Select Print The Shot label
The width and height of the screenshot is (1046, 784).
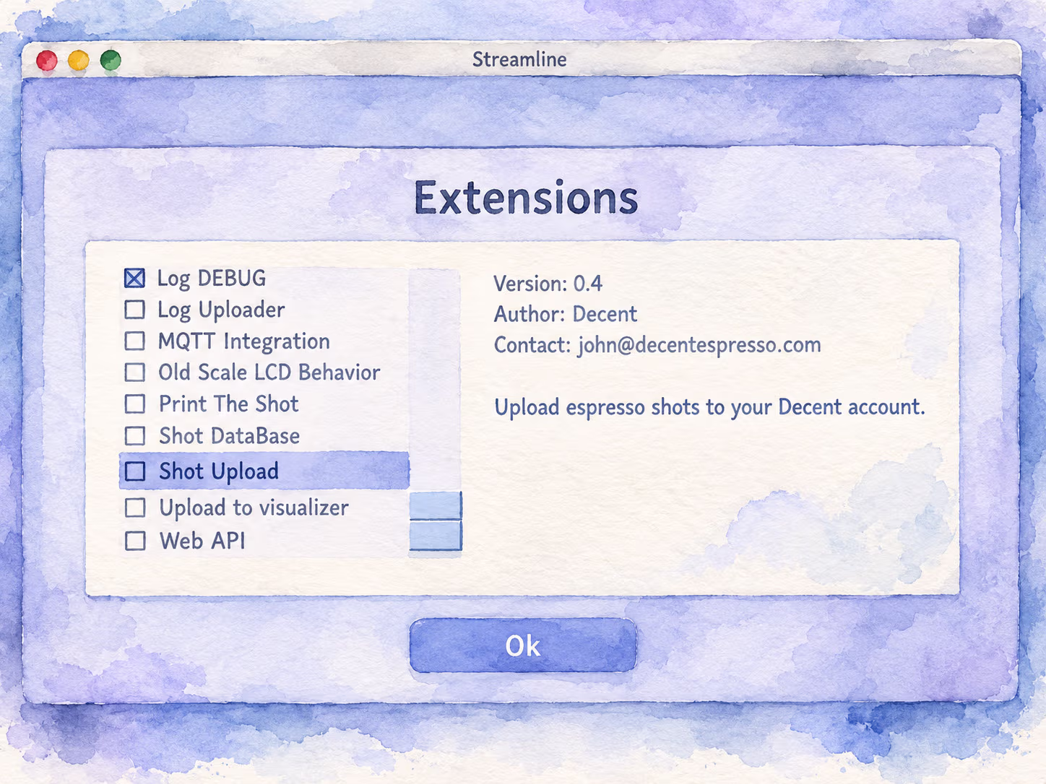(228, 404)
